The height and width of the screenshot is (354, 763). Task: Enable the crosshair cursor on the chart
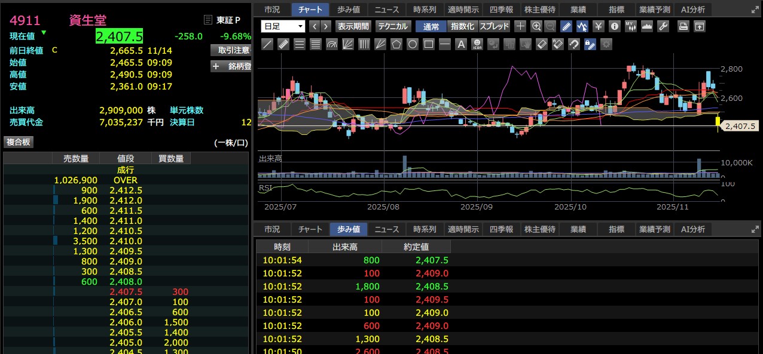click(521, 26)
